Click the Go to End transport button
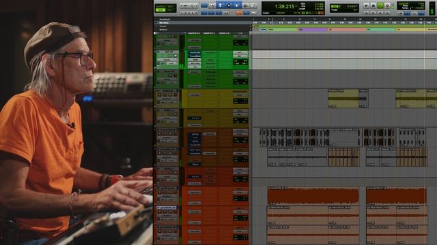This screenshot has width=437, height=245. 387,13
